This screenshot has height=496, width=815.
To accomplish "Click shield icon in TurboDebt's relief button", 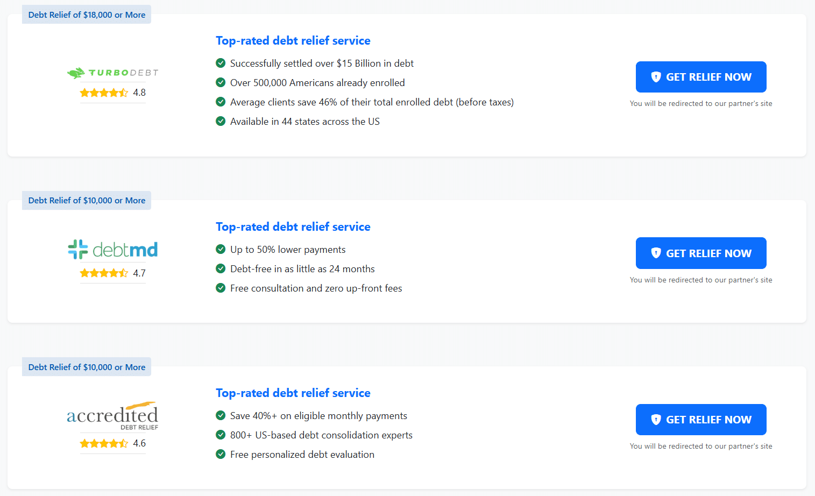I will pyautogui.click(x=656, y=77).
